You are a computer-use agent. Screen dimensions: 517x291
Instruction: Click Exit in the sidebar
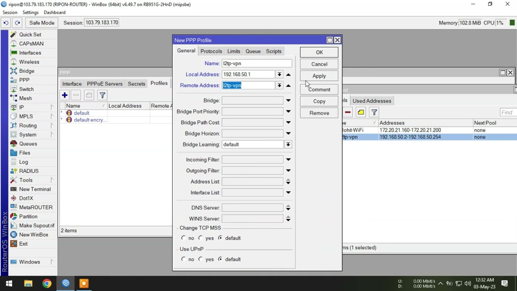(x=23, y=244)
